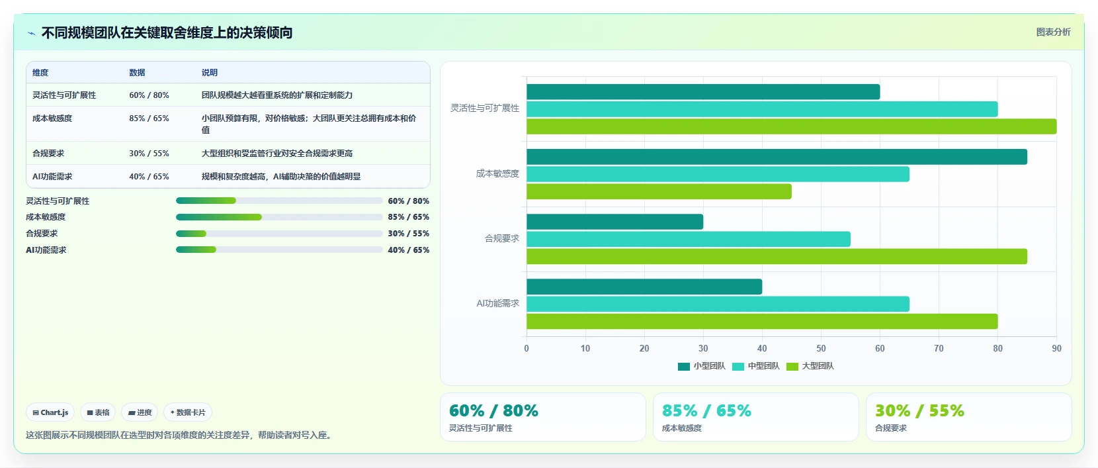
Task: Click the 小型团队 bar for 合规要求
Action: [614, 222]
